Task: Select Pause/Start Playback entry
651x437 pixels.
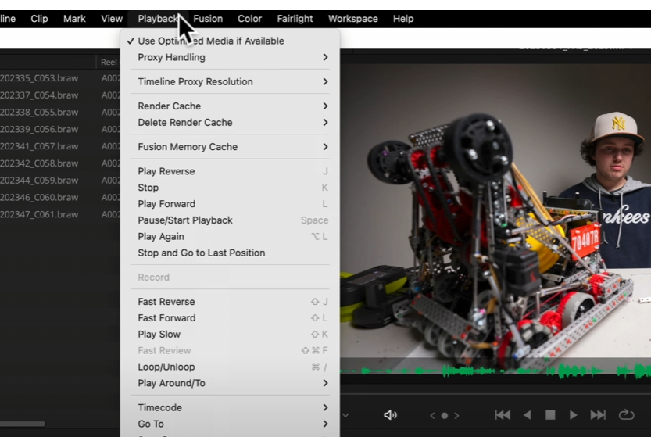Action: pos(230,220)
